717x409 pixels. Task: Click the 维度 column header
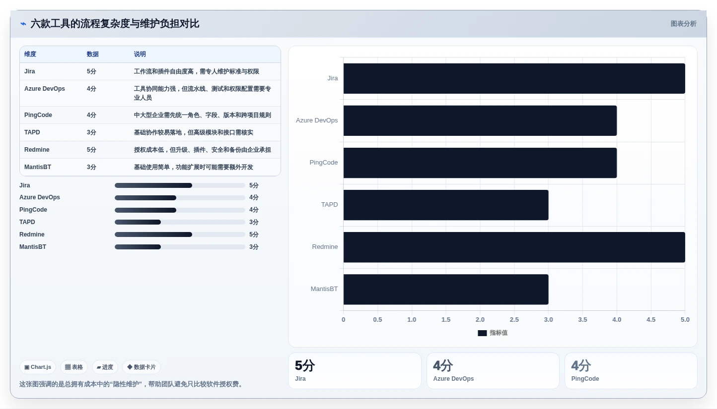pyautogui.click(x=30, y=55)
